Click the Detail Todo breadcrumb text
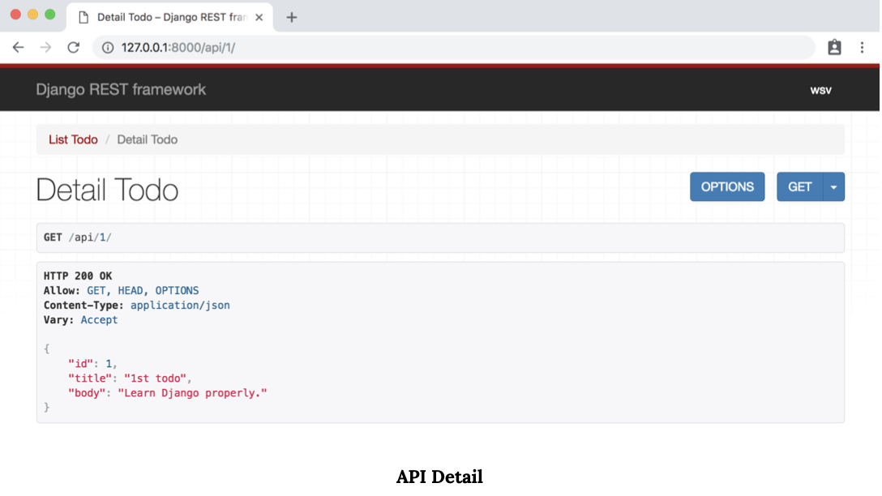 148,139
